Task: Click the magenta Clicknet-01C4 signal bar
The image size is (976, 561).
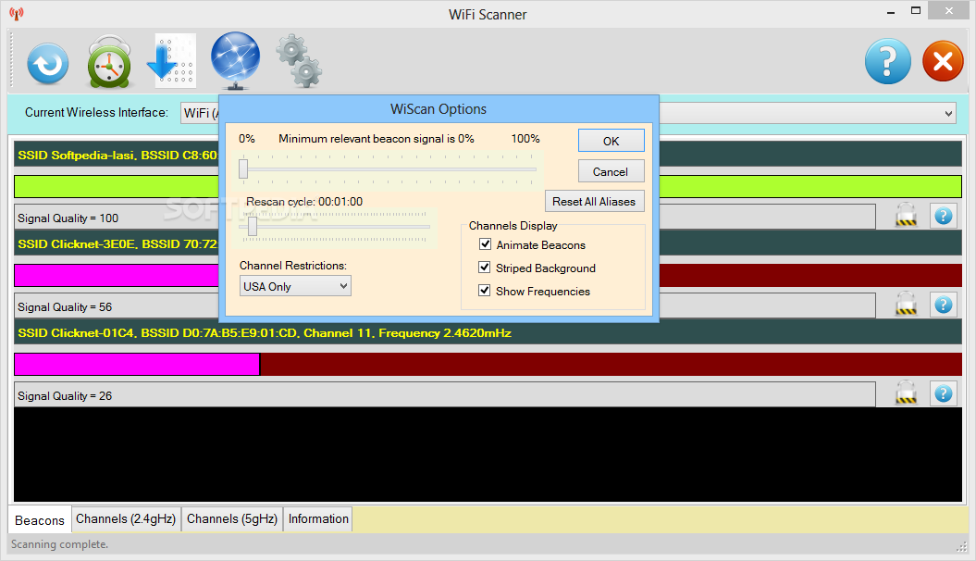Action: click(137, 364)
